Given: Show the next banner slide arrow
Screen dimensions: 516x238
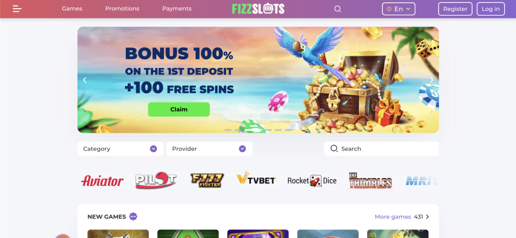Looking at the screenshot, I should [x=432, y=80].
